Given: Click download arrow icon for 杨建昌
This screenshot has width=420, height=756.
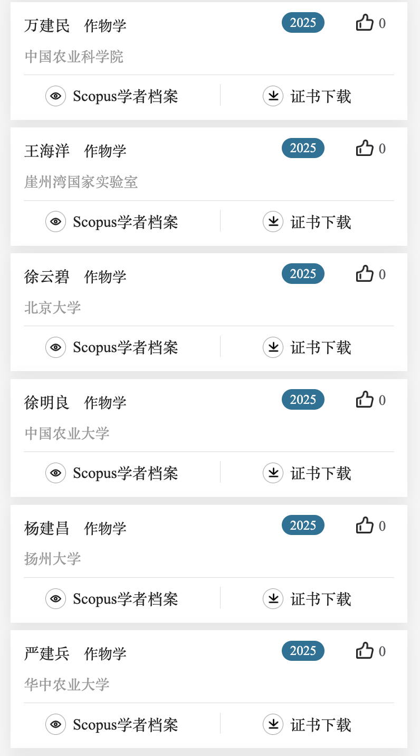Looking at the screenshot, I should click(273, 598).
